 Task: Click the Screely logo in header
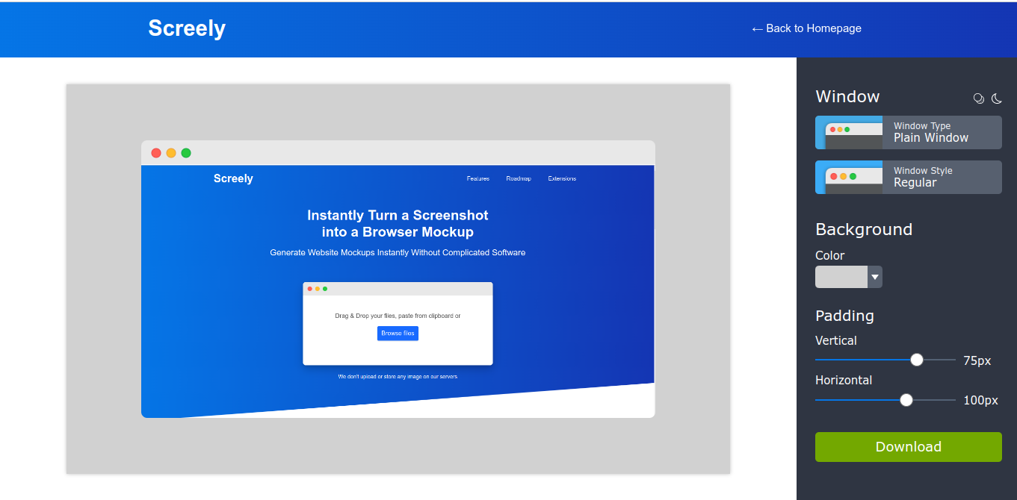[x=187, y=28]
